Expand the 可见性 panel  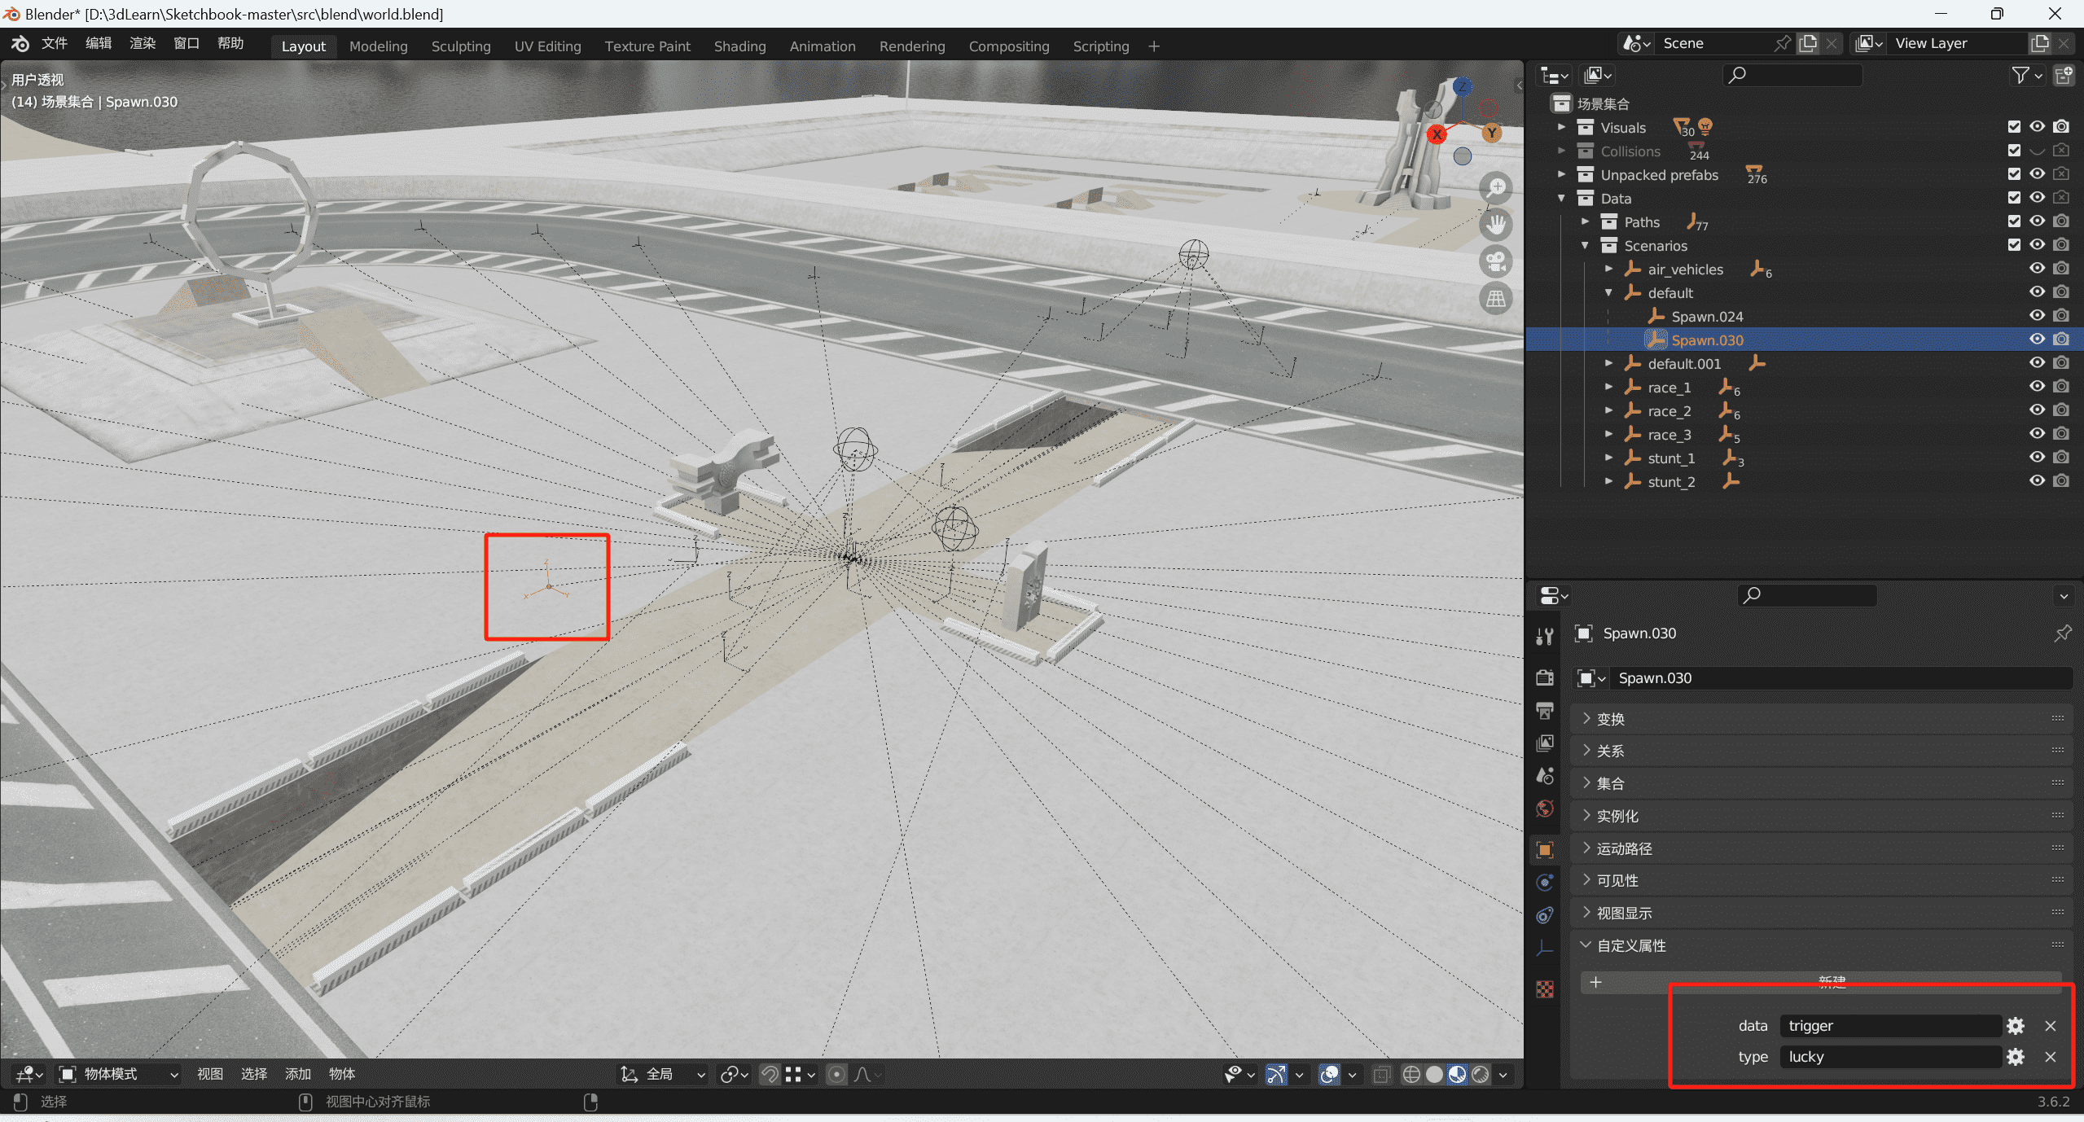(1821, 881)
